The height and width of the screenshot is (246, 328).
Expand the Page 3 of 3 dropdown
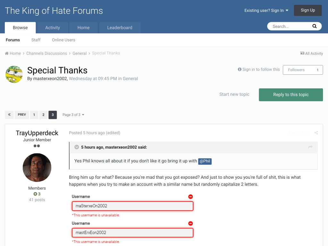[73, 115]
